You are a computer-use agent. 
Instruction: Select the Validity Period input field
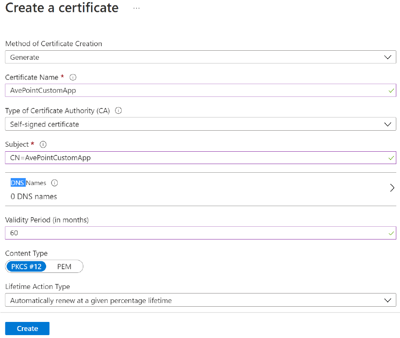165,233
